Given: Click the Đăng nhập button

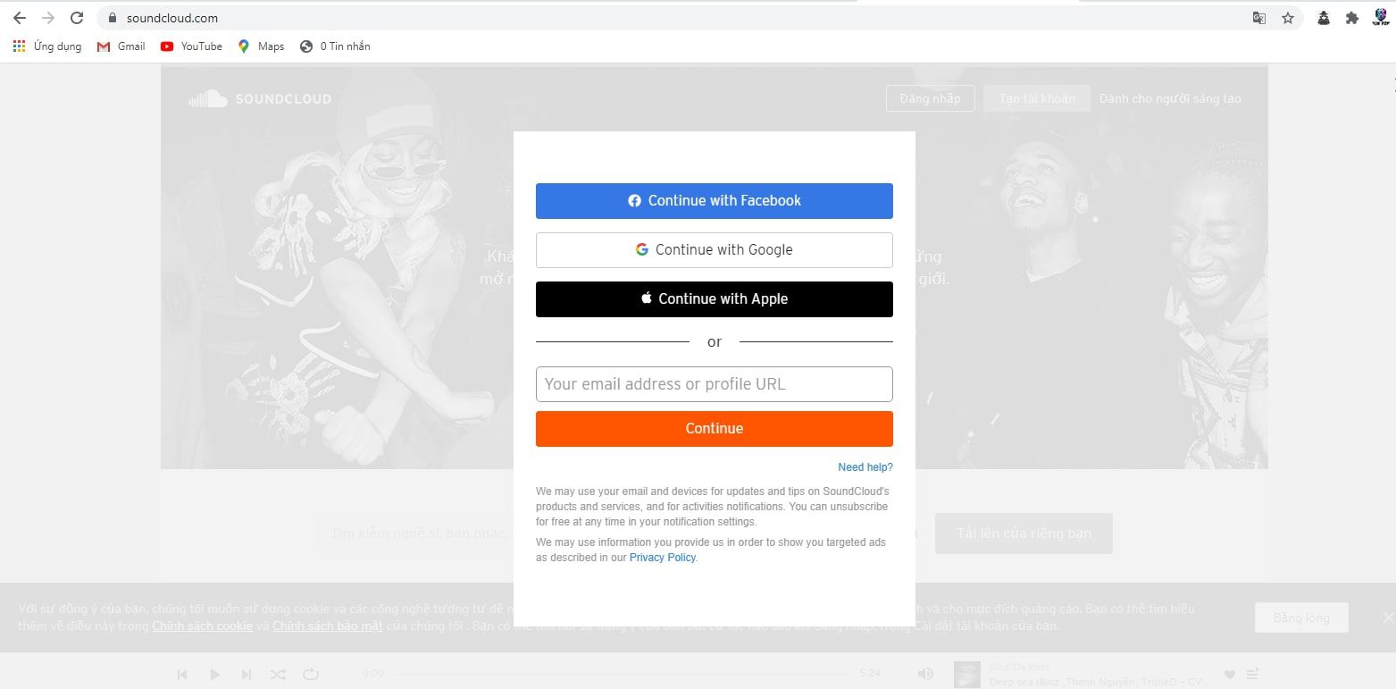Looking at the screenshot, I should coord(930,98).
